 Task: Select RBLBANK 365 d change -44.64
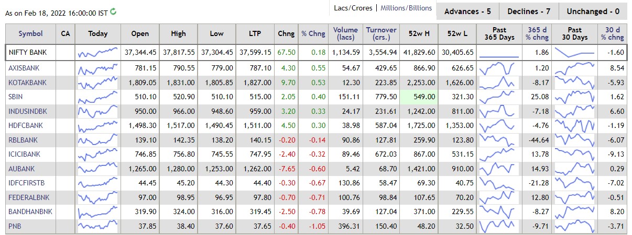(x=539, y=140)
